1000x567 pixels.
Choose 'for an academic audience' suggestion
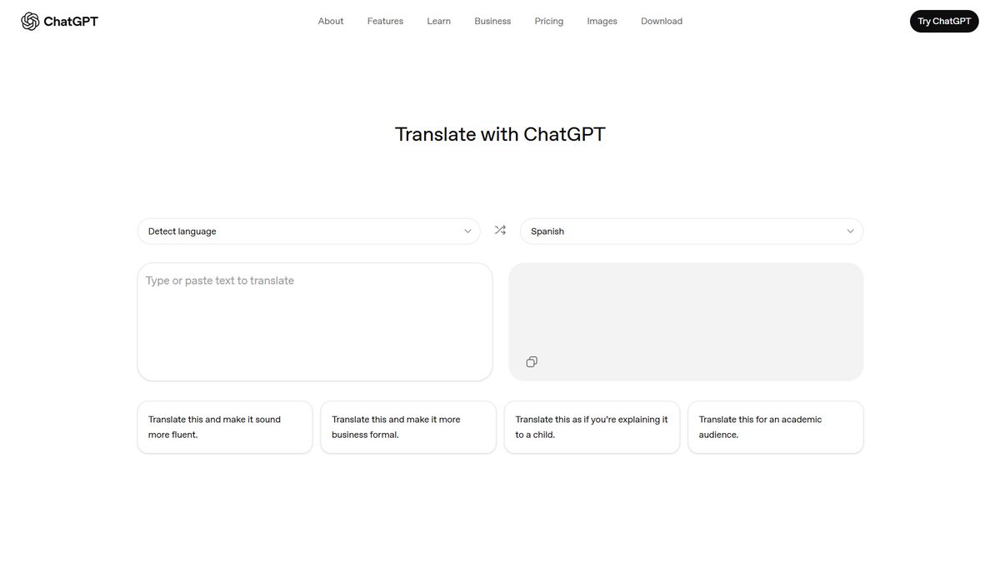click(x=776, y=427)
